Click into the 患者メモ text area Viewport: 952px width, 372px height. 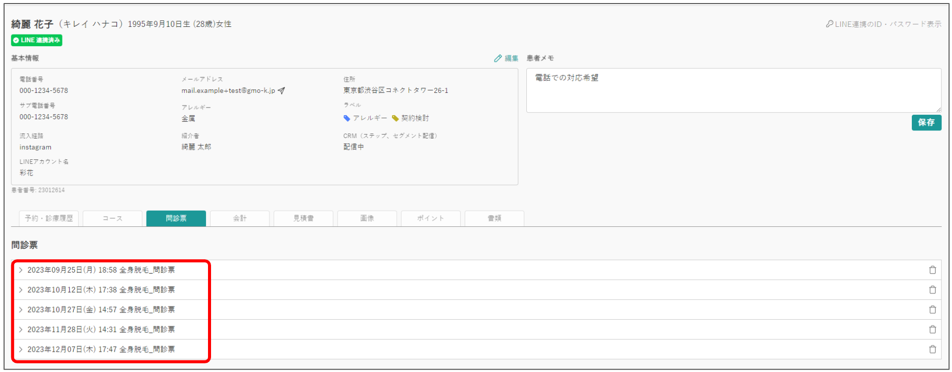[733, 90]
